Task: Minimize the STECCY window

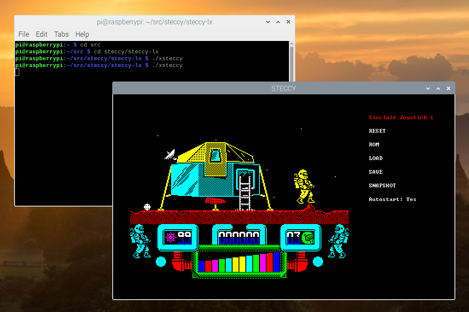Action: 428,88
